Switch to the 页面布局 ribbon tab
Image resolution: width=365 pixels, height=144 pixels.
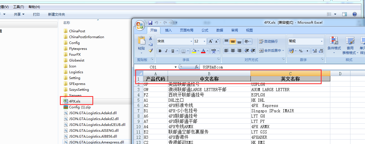tap(187, 30)
